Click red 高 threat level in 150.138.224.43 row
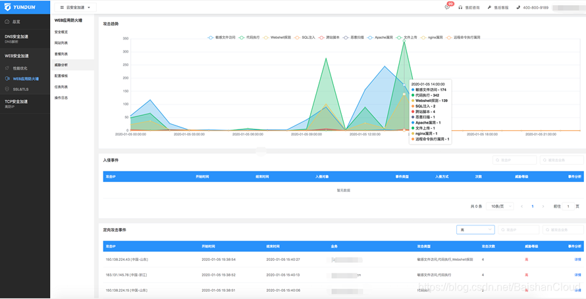Screen dimensions: 586x299 click(526, 259)
